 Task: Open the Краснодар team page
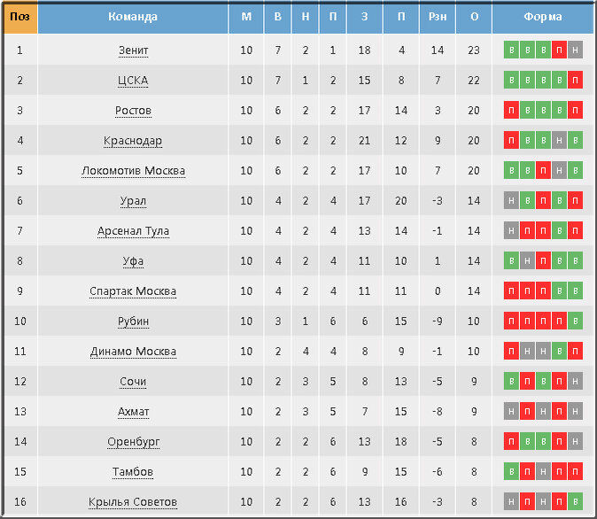click(133, 141)
